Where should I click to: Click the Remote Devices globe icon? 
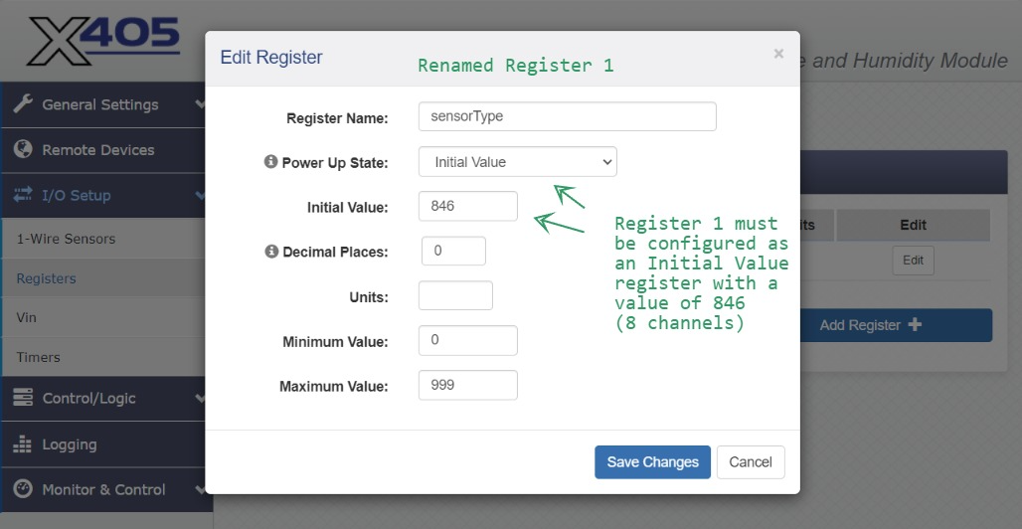23,149
